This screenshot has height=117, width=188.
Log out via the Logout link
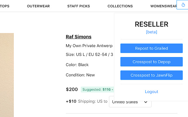point(151,92)
